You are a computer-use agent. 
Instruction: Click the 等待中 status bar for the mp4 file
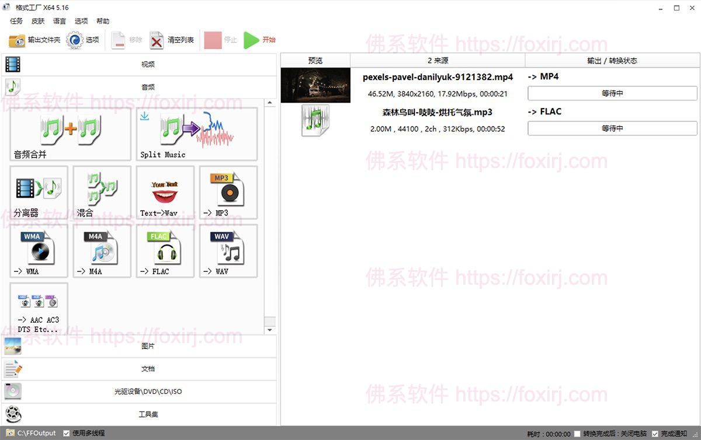pyautogui.click(x=612, y=93)
